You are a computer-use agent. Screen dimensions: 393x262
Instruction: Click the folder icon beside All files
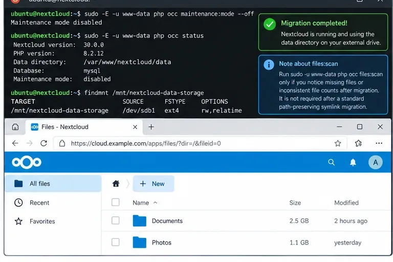click(x=18, y=184)
